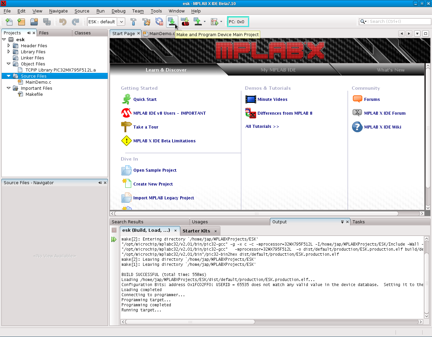Open MPLAB IDE v8 Users - IMPORTANT link
Screen dimensions: 432x337
(169, 113)
